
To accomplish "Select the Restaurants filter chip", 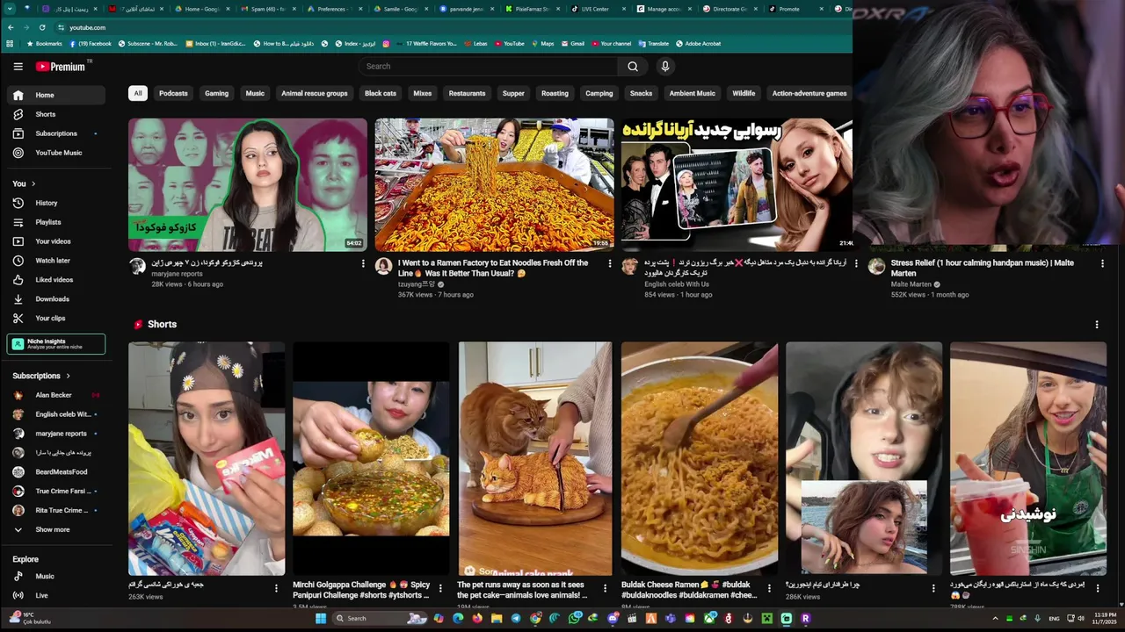I will click(x=467, y=93).
